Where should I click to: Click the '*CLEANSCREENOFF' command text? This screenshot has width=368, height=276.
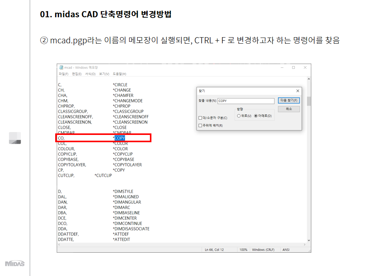(x=130, y=117)
